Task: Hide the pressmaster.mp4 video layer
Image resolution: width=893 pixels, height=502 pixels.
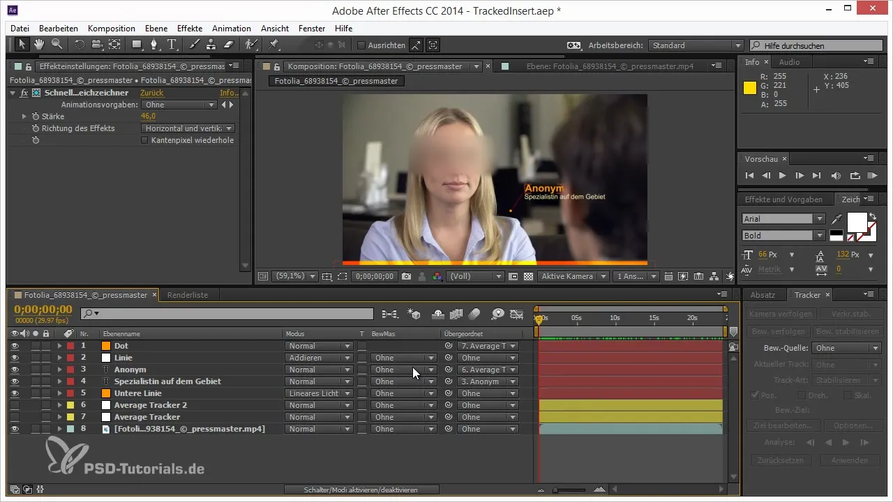Action: (15, 429)
